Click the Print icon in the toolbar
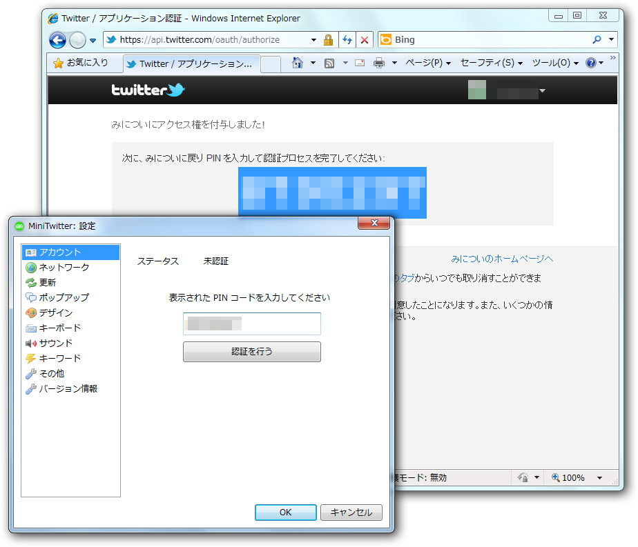 pyautogui.click(x=379, y=62)
